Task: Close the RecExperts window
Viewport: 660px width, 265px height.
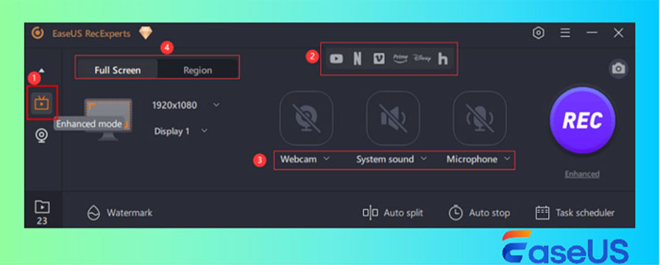Action: pos(618,33)
